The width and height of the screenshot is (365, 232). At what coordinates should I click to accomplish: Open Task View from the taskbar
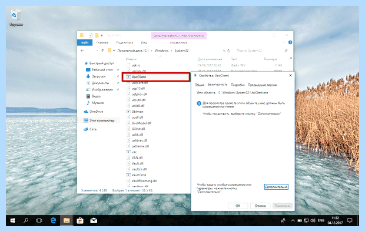click(39, 220)
